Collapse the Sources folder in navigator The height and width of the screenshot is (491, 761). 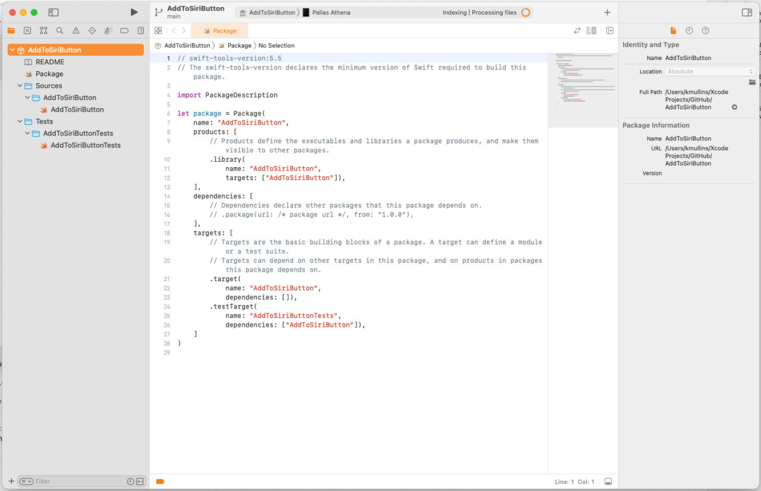(20, 86)
